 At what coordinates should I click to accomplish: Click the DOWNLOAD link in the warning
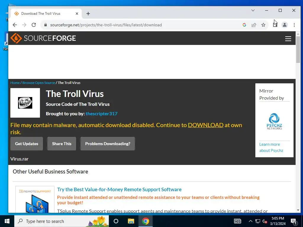click(206, 125)
